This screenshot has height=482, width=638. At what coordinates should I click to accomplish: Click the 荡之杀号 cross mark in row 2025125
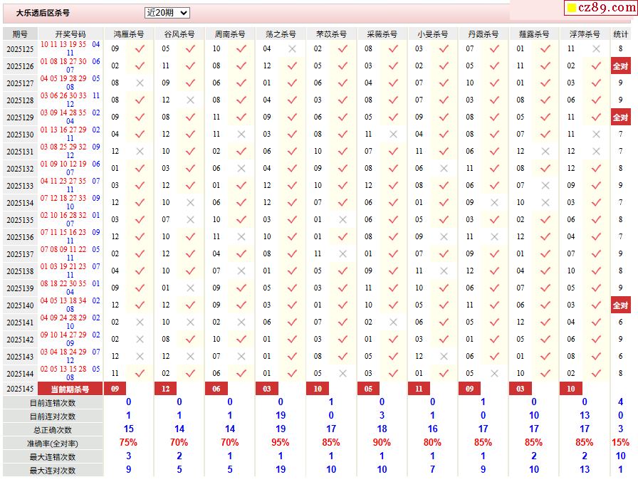(x=292, y=49)
